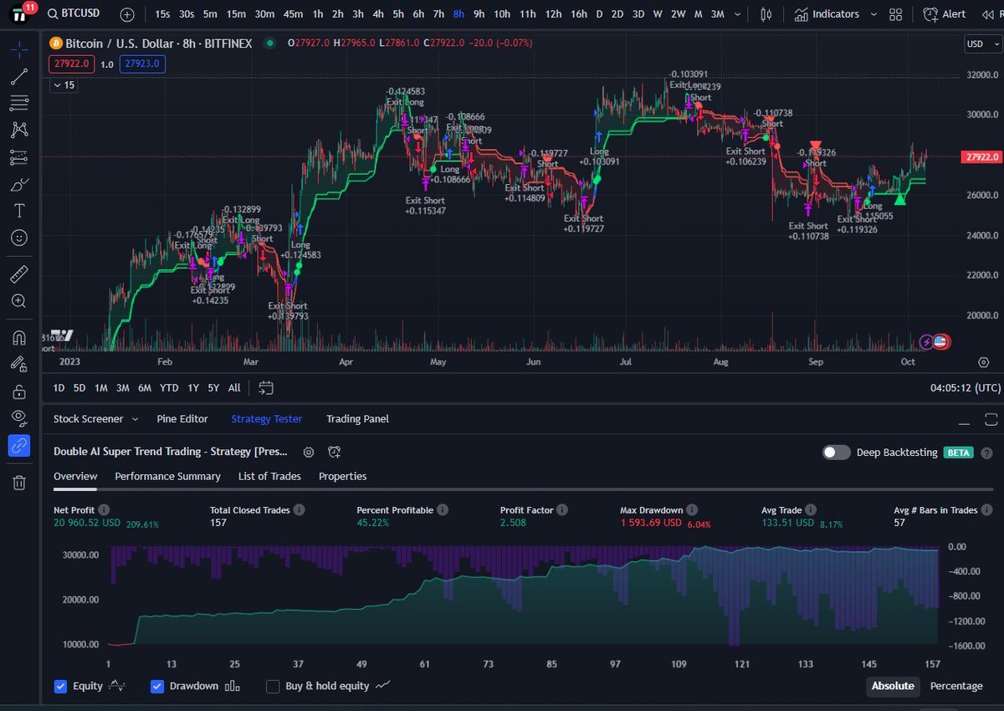The height and width of the screenshot is (711, 1004).
Task: Select the brush drawing tool
Action: tap(19, 184)
